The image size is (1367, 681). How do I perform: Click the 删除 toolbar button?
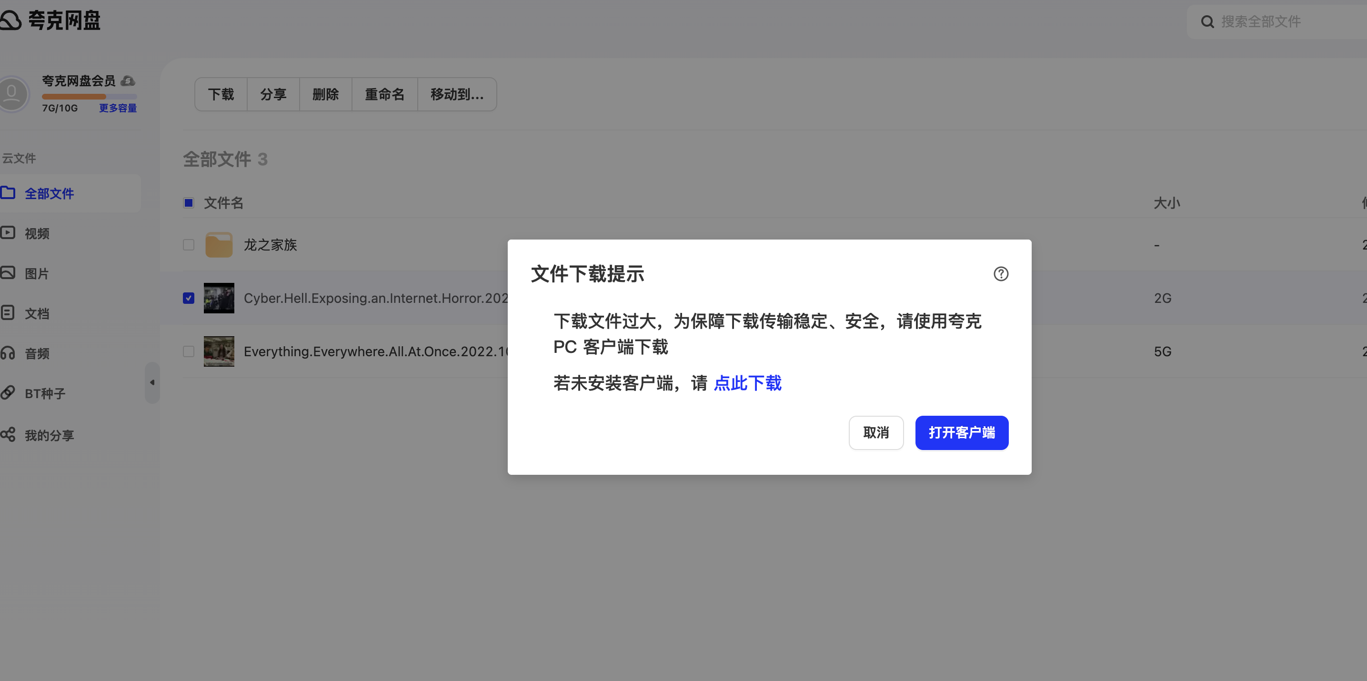326,94
